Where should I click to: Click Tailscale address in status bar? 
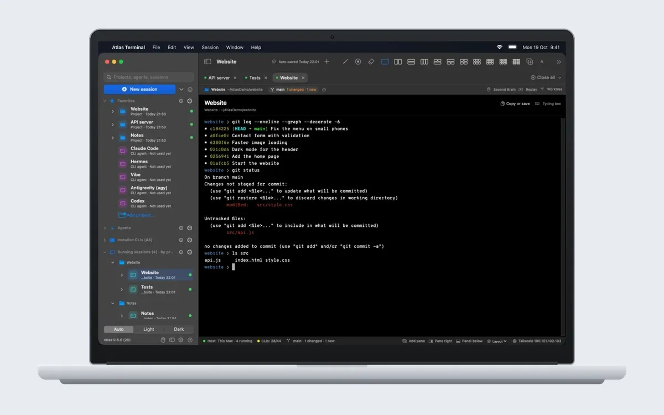point(537,341)
